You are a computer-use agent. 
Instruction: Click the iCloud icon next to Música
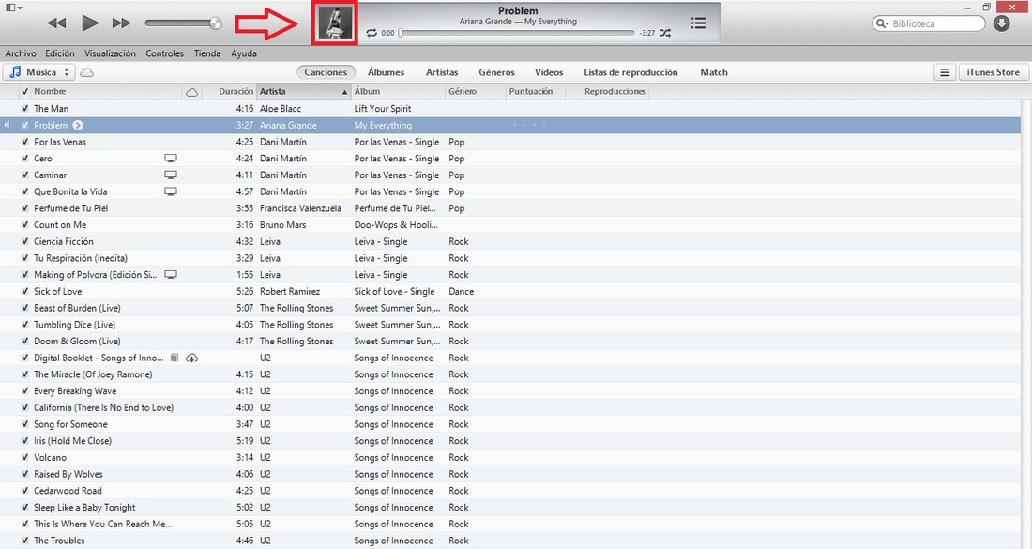point(87,72)
